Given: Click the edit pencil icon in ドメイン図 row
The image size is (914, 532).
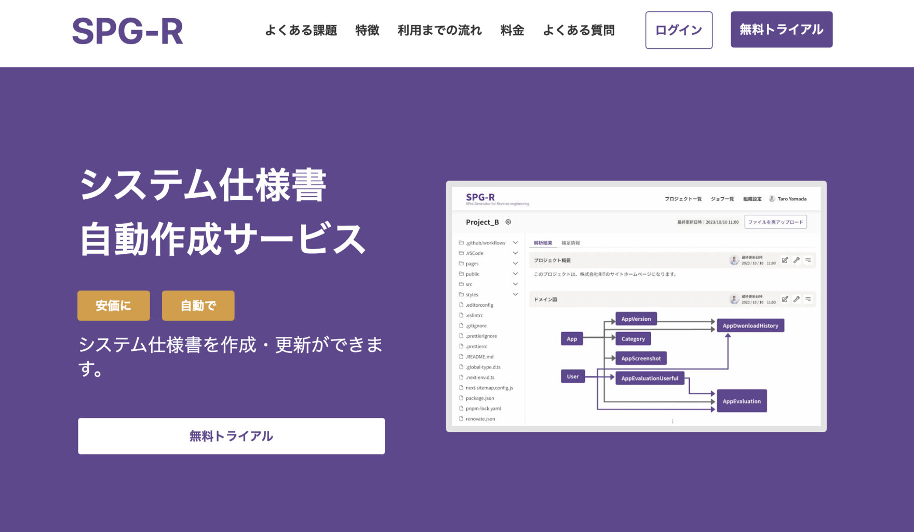Looking at the screenshot, I should (785, 299).
